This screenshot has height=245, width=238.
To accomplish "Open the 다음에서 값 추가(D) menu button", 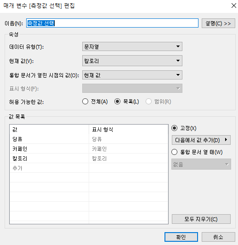I will (x=201, y=140).
